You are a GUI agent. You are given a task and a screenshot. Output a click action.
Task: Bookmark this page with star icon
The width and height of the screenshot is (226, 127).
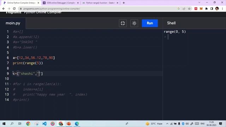[x=189, y=8]
